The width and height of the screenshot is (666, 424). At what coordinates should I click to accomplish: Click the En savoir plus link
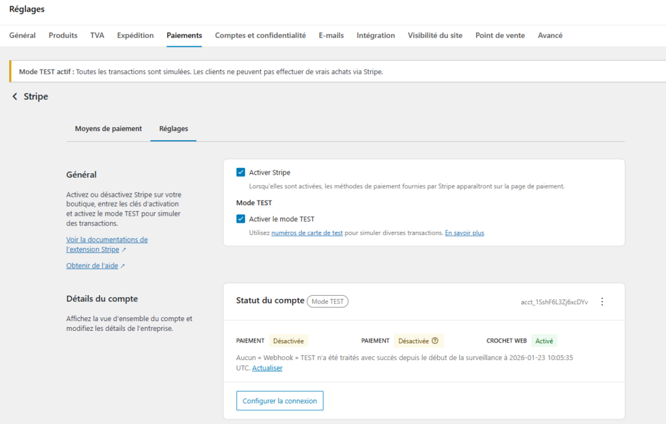pos(464,233)
